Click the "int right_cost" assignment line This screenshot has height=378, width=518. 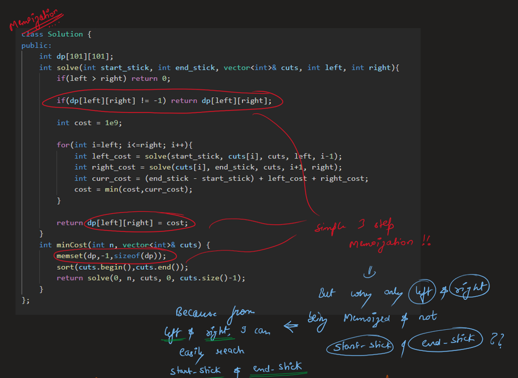(208, 167)
